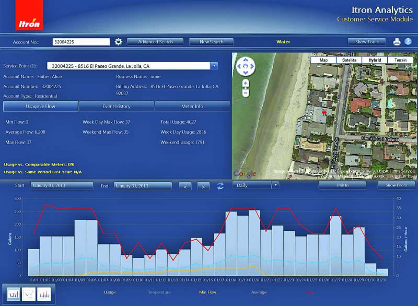Open help with question mark icon
Screen dimensions: 418x306
coord(408,42)
